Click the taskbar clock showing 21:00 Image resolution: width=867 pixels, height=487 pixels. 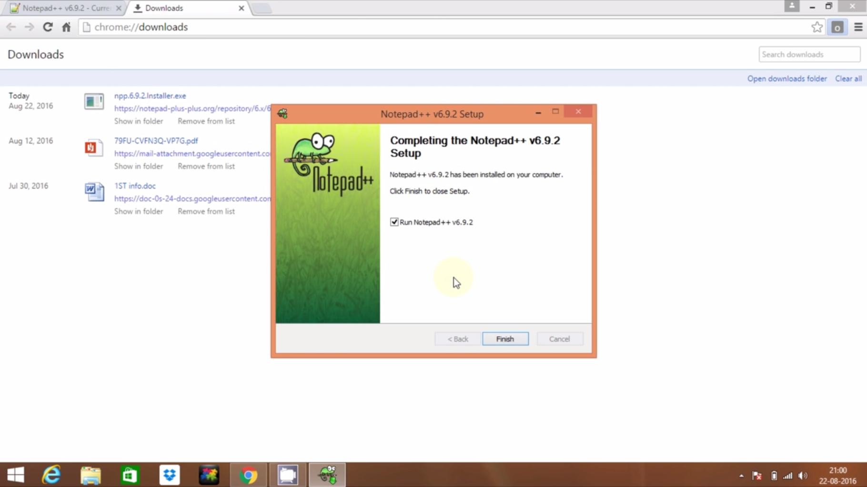pyautogui.click(x=837, y=470)
